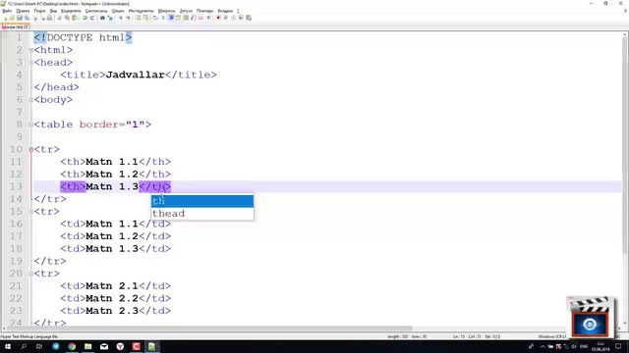Toggle the highlighted Indent Guide button
This screenshot has width=629, height=353.
(171, 18)
